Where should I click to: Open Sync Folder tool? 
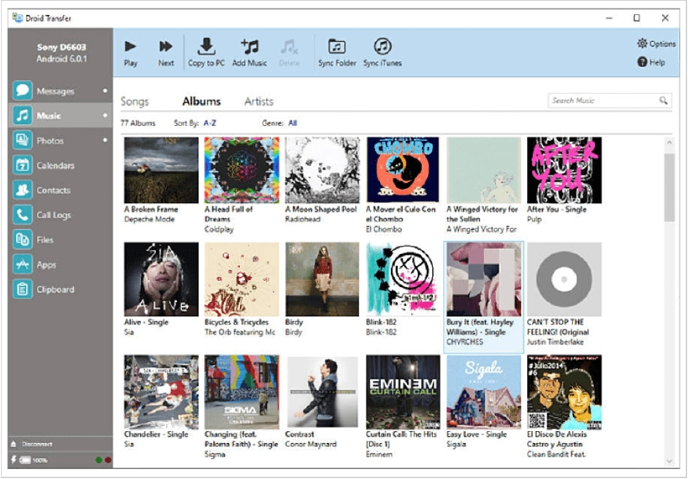(x=337, y=53)
